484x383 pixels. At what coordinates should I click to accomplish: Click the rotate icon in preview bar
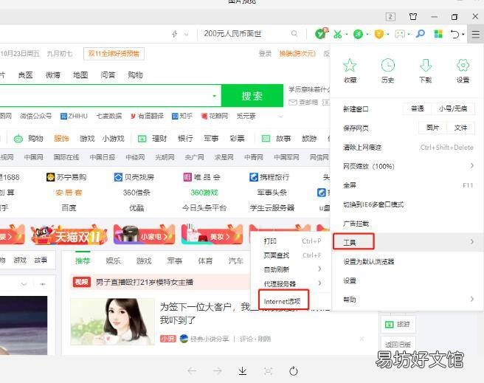point(293,371)
